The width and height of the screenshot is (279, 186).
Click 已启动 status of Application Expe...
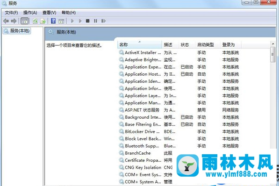[x=187, y=67]
